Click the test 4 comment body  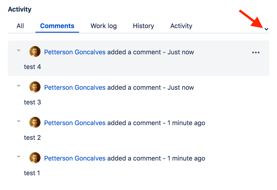coord(32,67)
